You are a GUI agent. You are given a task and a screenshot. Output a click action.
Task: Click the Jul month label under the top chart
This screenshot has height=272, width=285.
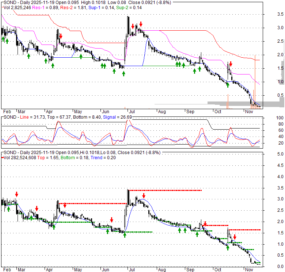pyautogui.click(x=132, y=112)
